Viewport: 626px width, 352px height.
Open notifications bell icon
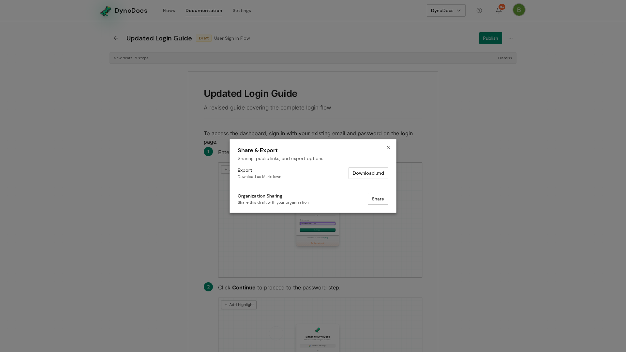(x=499, y=10)
